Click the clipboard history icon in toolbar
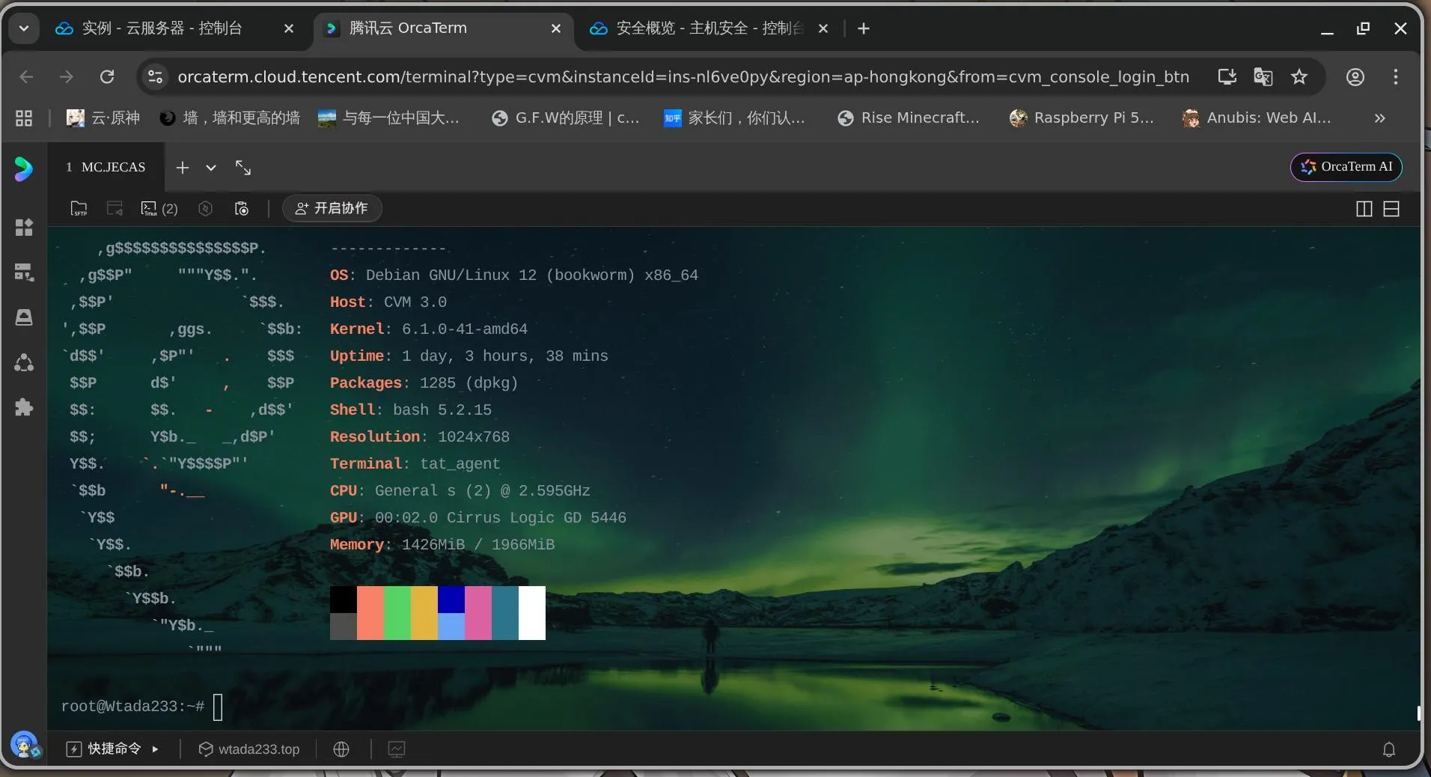 click(x=242, y=209)
